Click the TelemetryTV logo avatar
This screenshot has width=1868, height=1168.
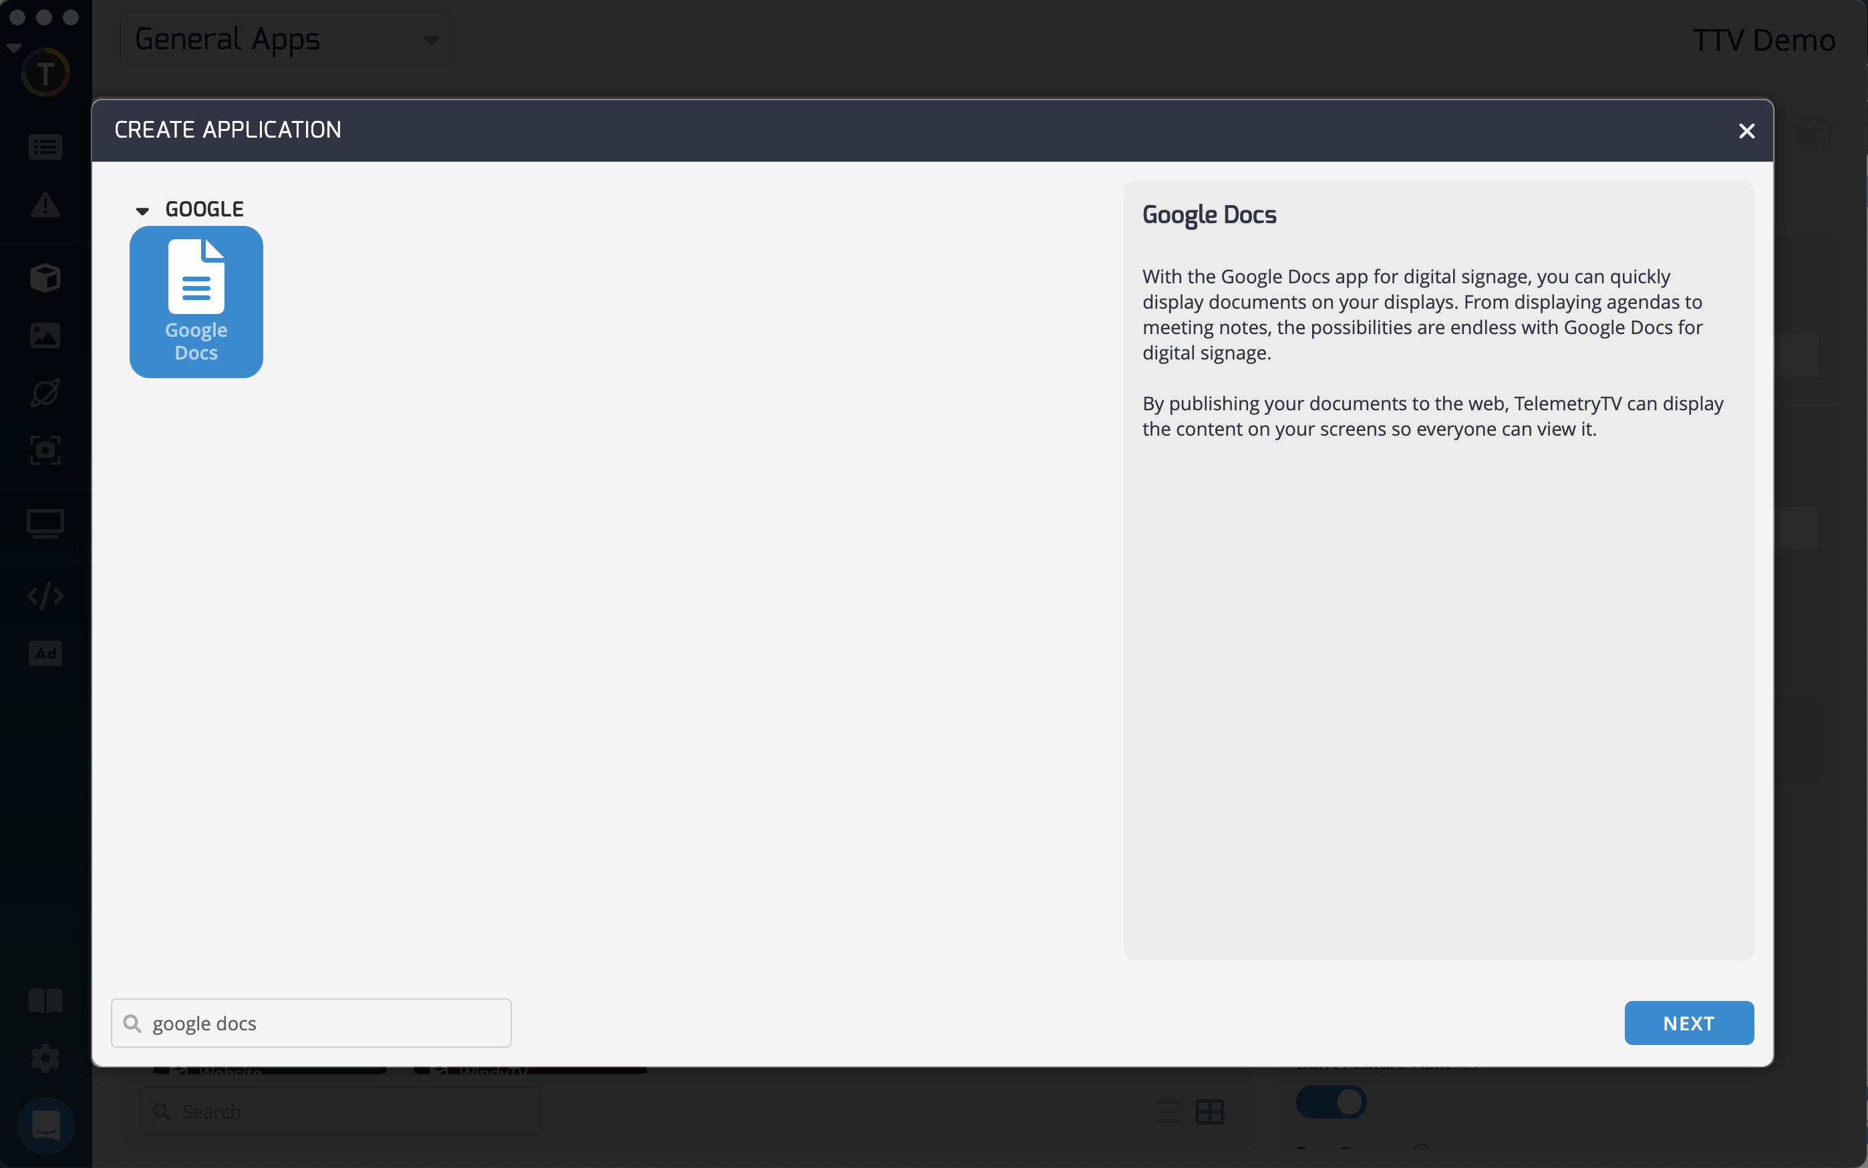[45, 74]
